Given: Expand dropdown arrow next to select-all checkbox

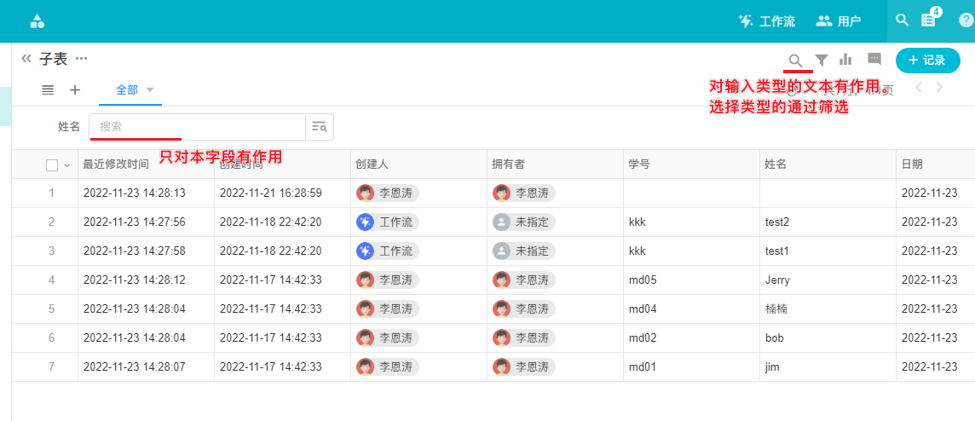Looking at the screenshot, I should (66, 164).
